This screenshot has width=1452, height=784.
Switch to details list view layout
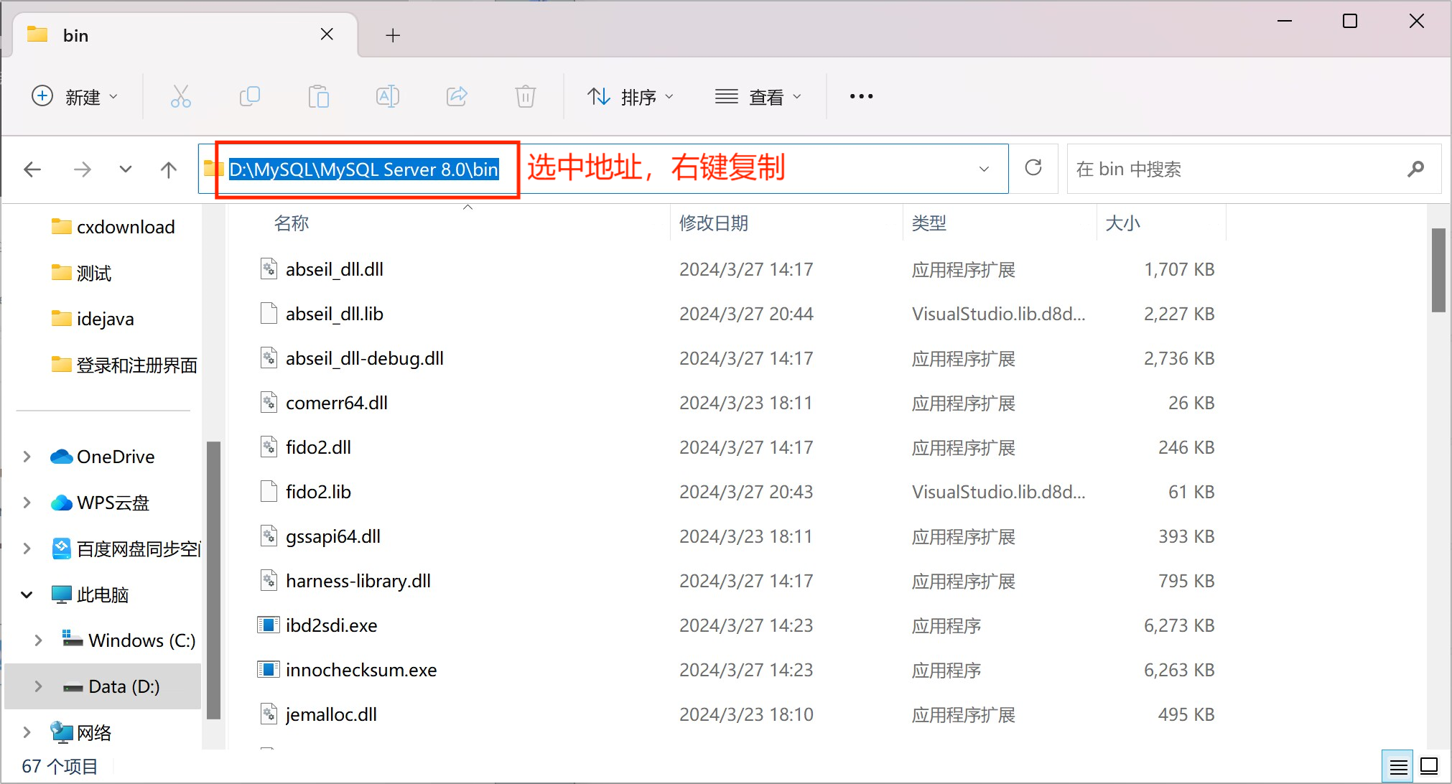(1398, 767)
